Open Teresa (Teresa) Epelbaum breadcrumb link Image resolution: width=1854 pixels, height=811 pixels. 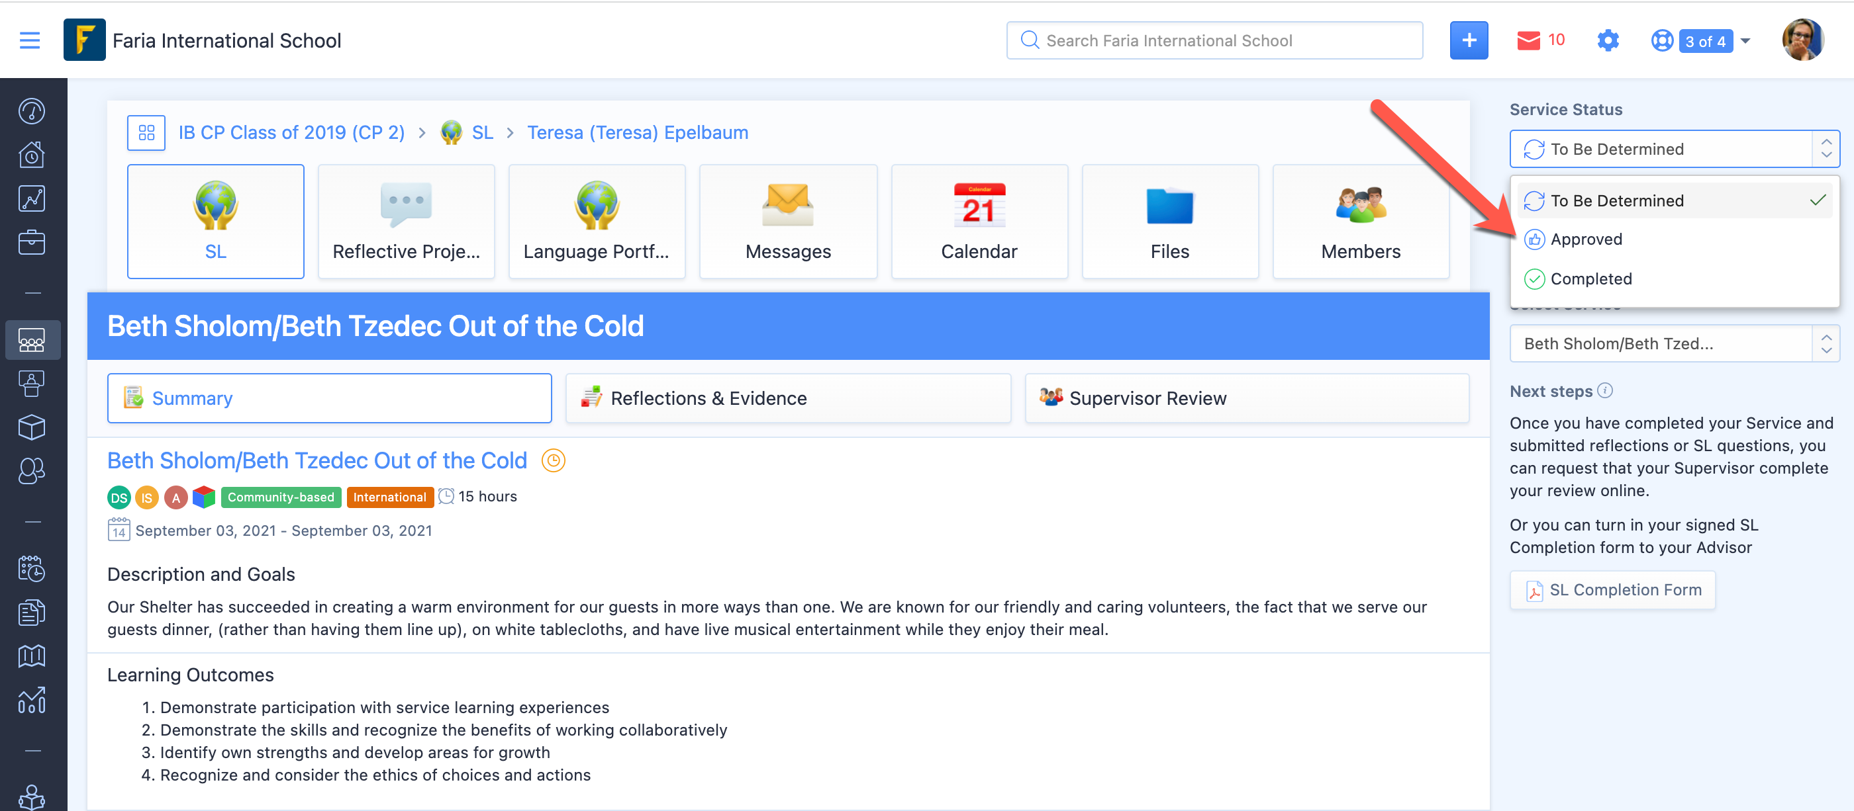tap(637, 132)
